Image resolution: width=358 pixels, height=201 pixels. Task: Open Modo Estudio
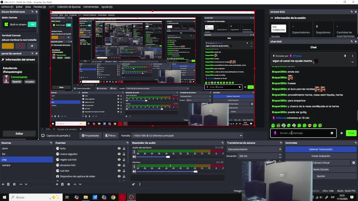pyautogui.click(x=321, y=169)
